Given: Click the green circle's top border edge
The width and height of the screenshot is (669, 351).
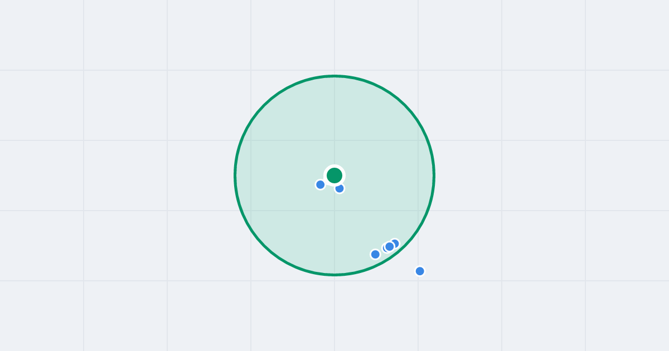Looking at the screenshot, I should coord(334,76).
